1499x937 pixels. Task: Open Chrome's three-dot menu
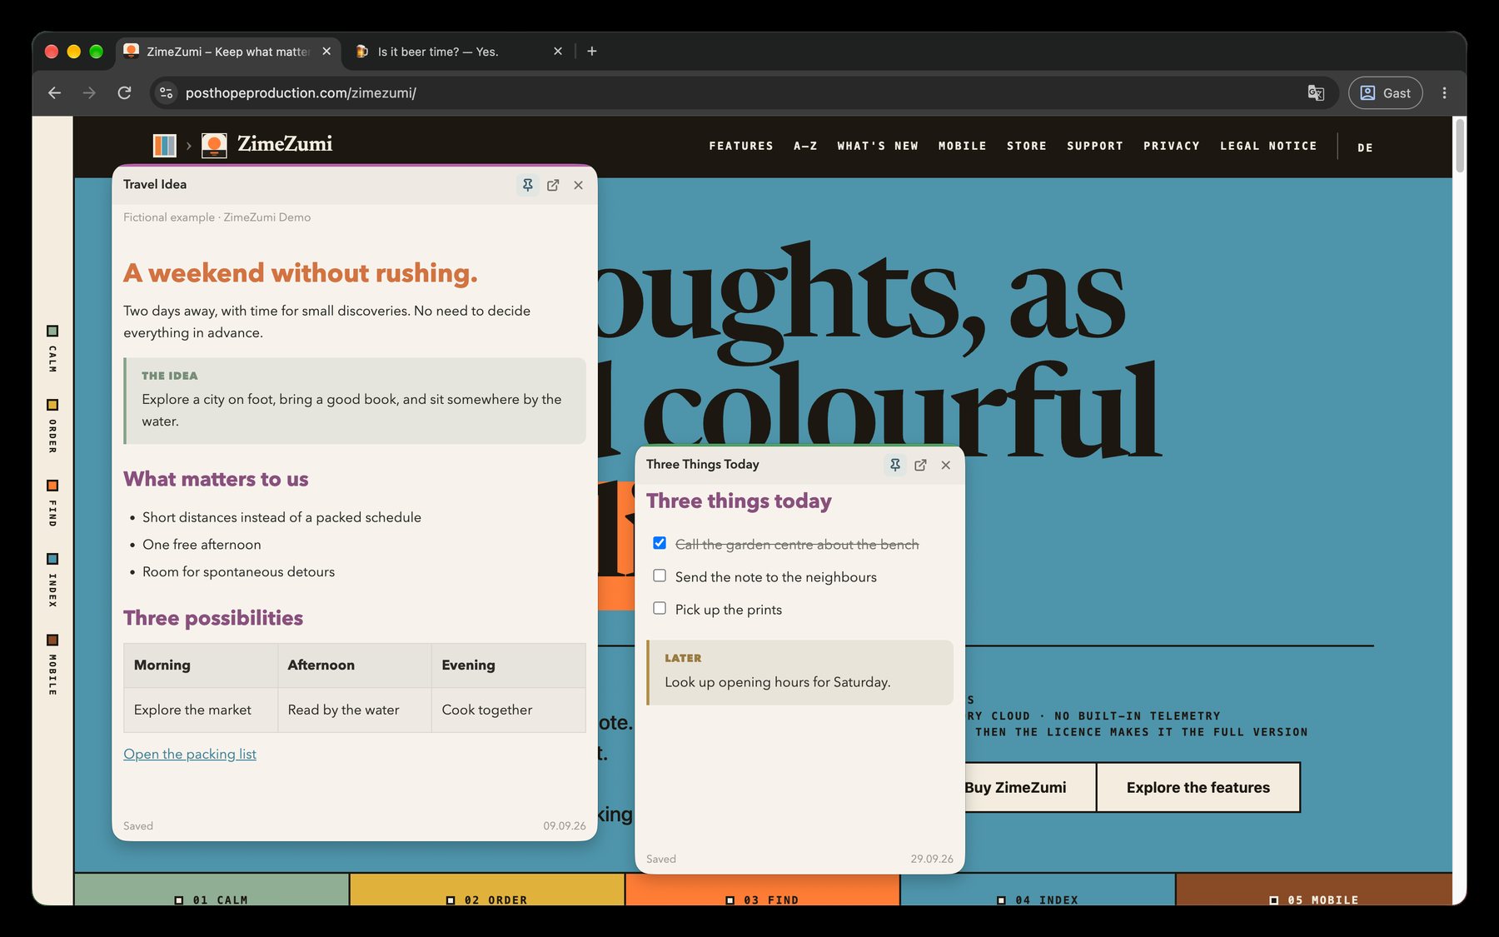[x=1444, y=92]
